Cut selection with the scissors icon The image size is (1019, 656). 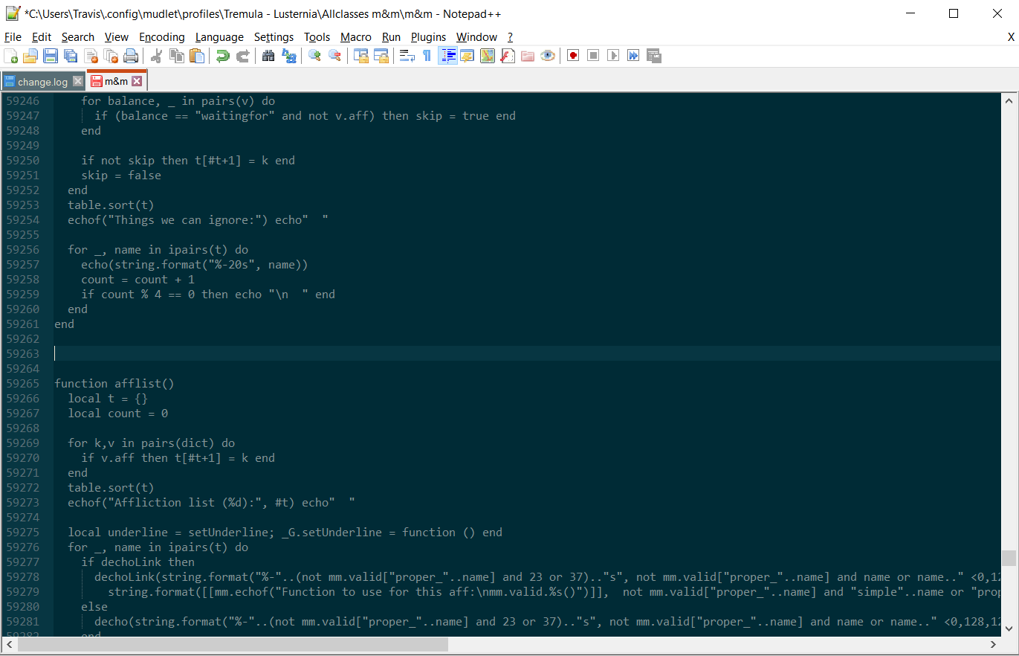click(x=157, y=56)
